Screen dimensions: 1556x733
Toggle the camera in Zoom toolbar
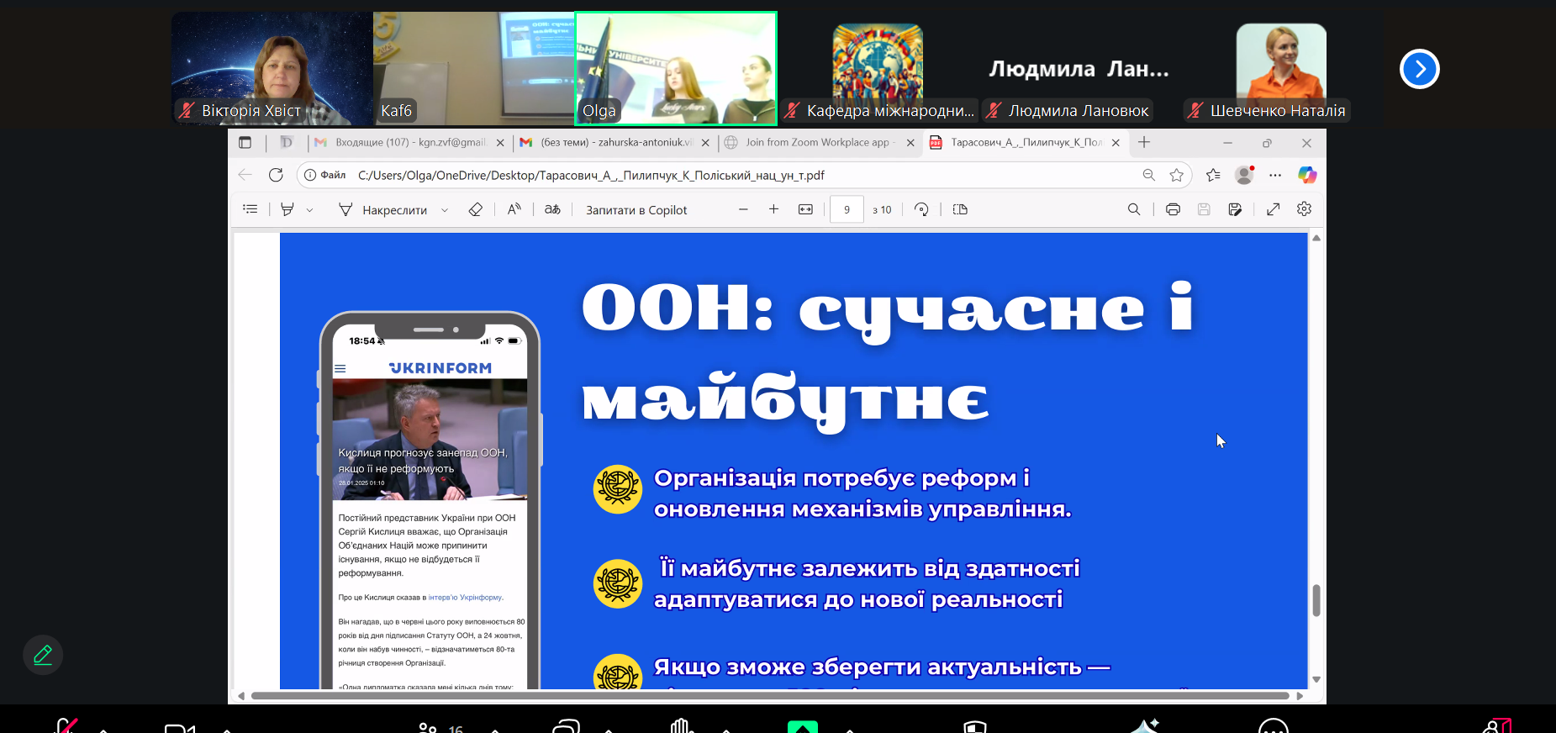pos(179,728)
